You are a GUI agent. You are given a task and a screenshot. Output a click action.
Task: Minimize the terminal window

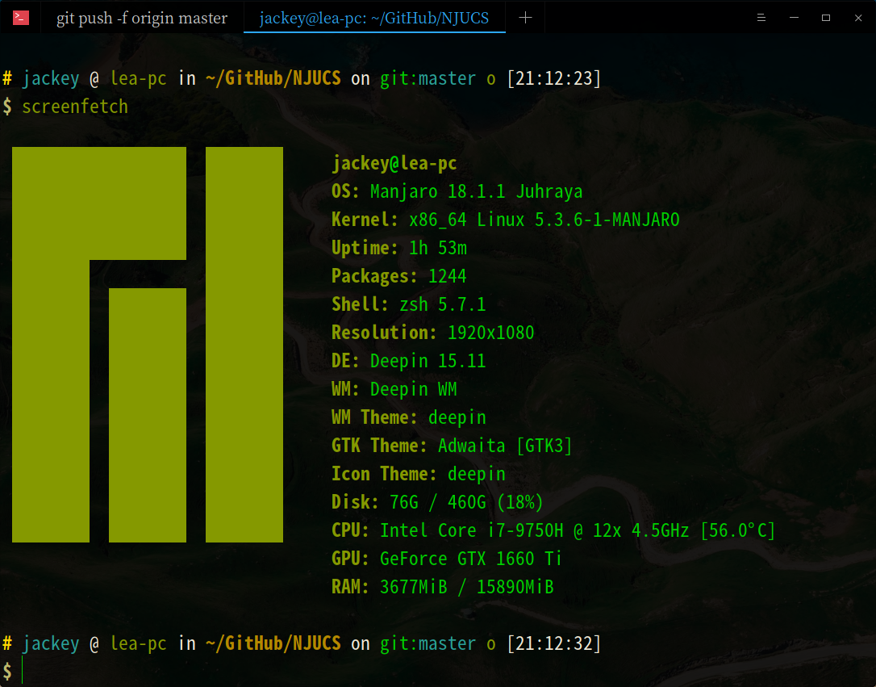pos(794,18)
